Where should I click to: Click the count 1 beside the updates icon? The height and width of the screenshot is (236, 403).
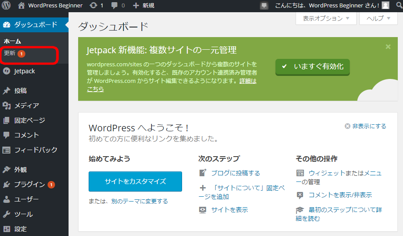coord(102,5)
